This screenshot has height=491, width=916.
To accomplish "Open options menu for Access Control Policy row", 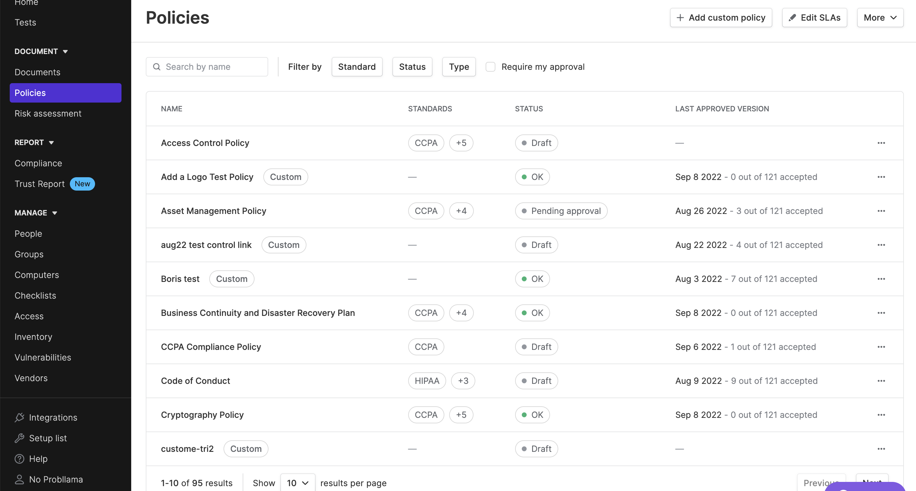I will coord(881,143).
